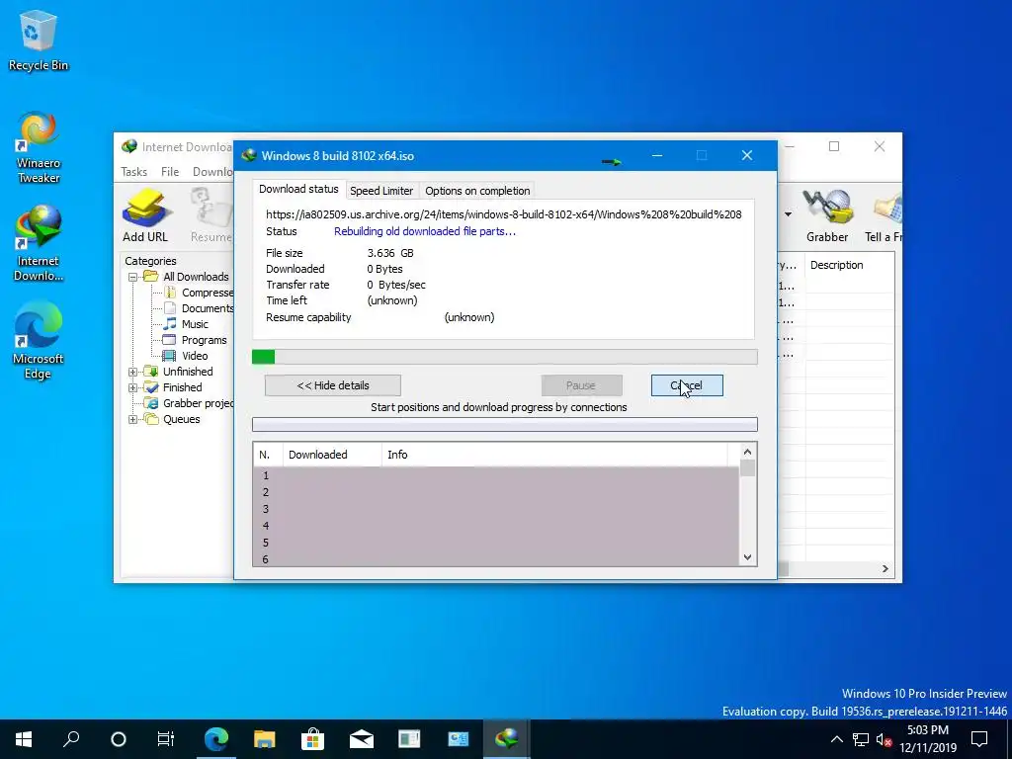Switch to the Download status tab
This screenshot has height=759, width=1012.
coord(298,189)
